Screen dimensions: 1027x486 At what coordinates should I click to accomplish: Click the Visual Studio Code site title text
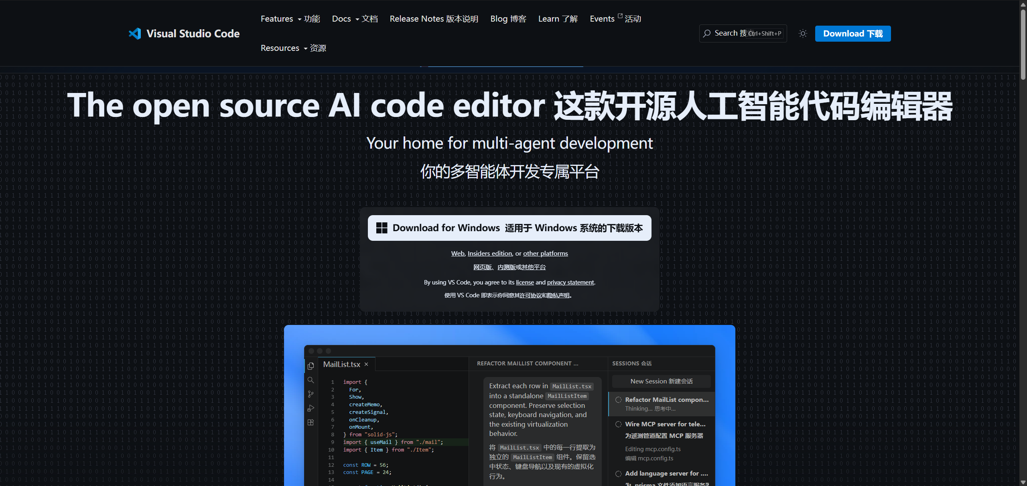tap(193, 34)
